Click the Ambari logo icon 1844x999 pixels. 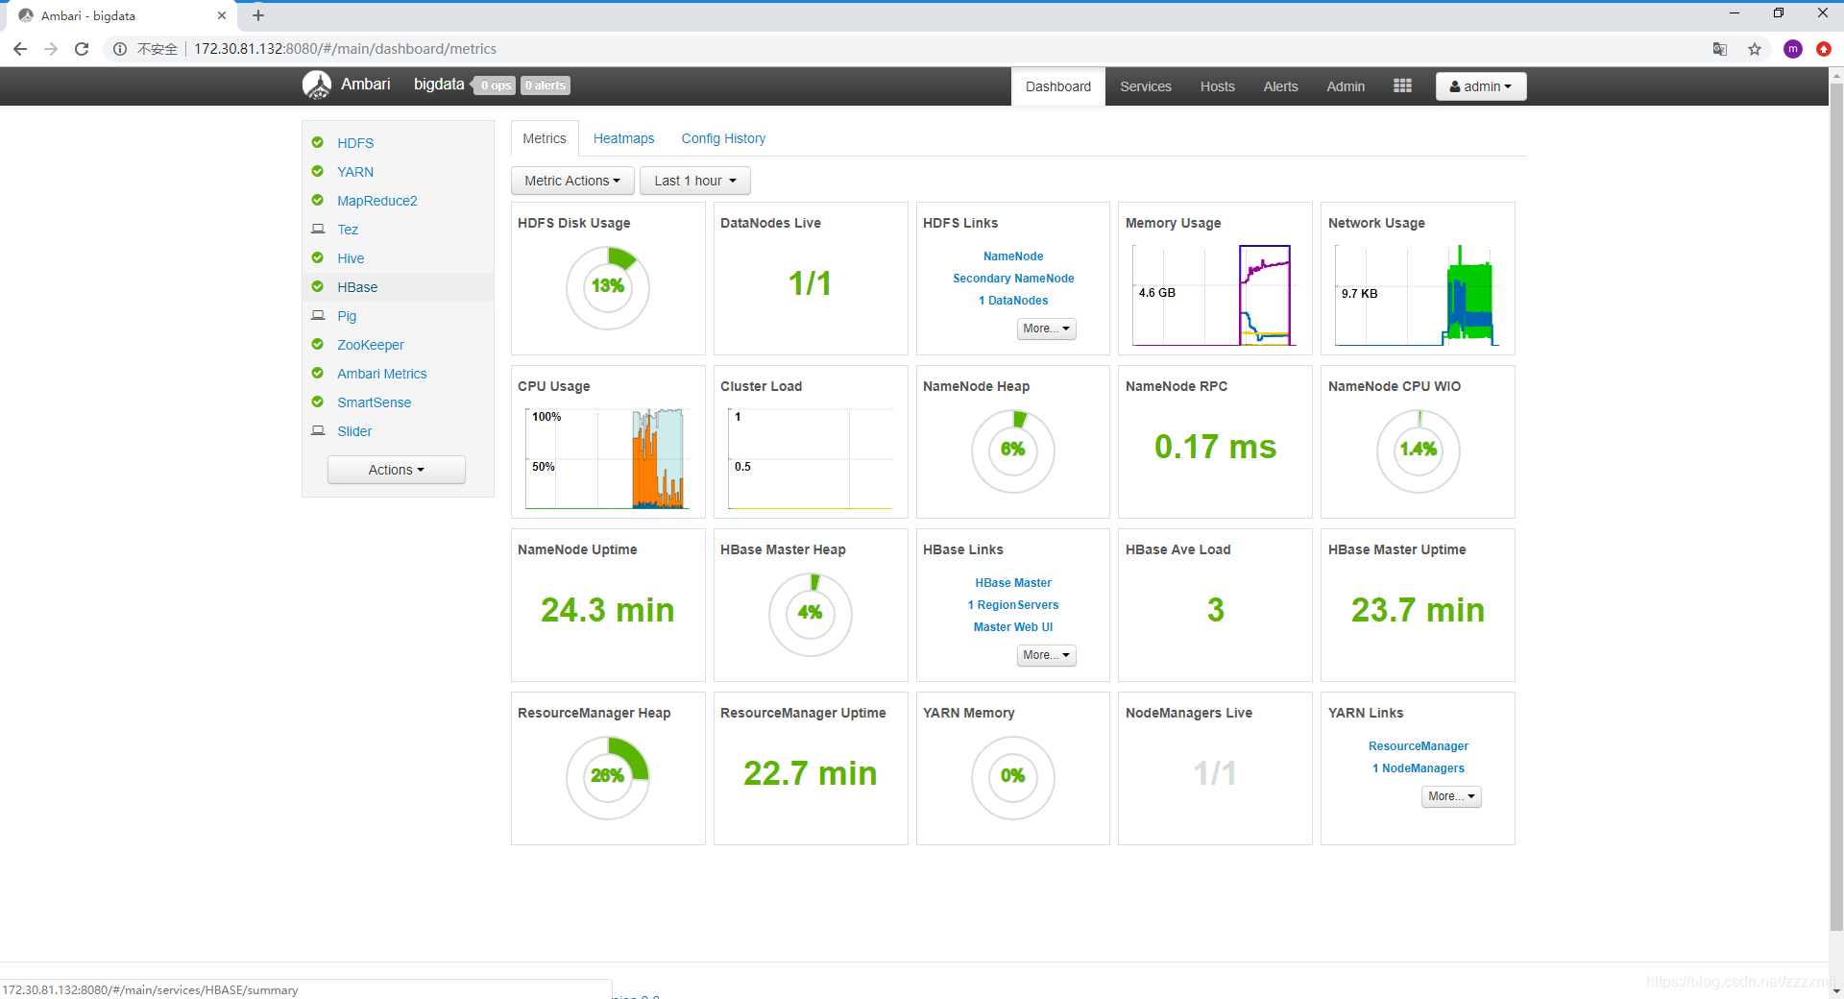pyautogui.click(x=317, y=85)
